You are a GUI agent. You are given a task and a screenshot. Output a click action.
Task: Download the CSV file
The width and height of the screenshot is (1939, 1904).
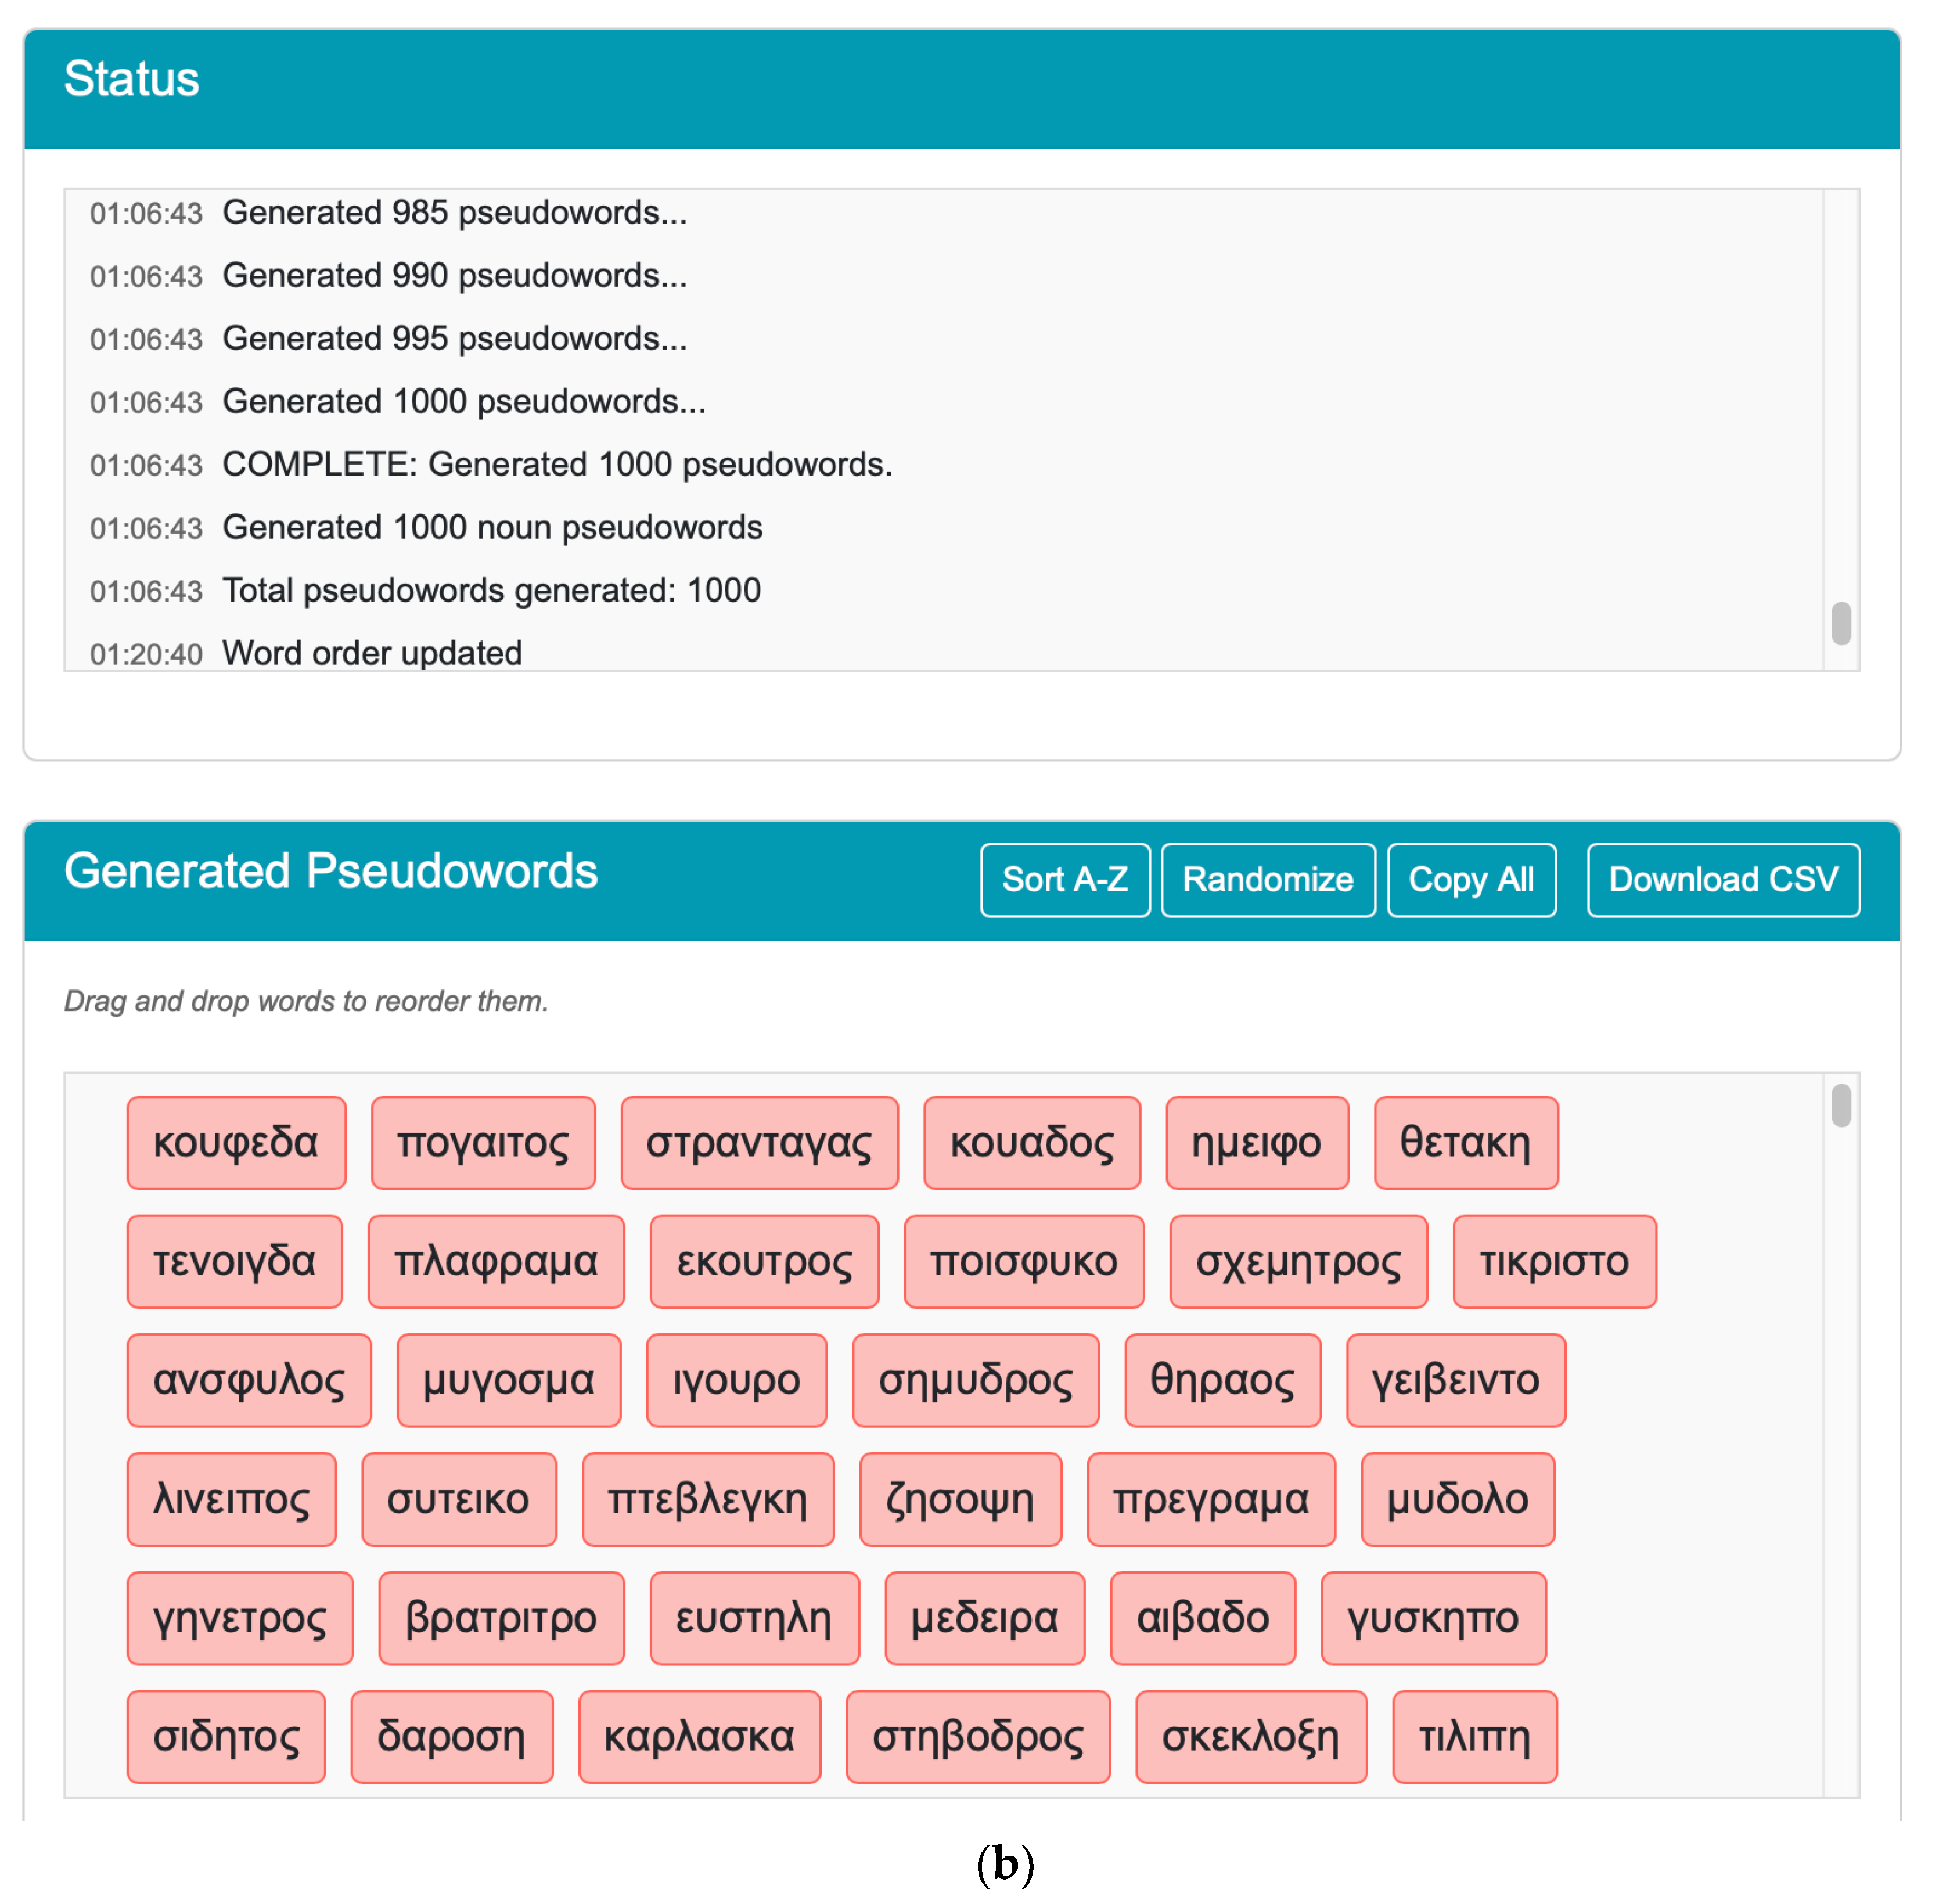[x=1722, y=880]
